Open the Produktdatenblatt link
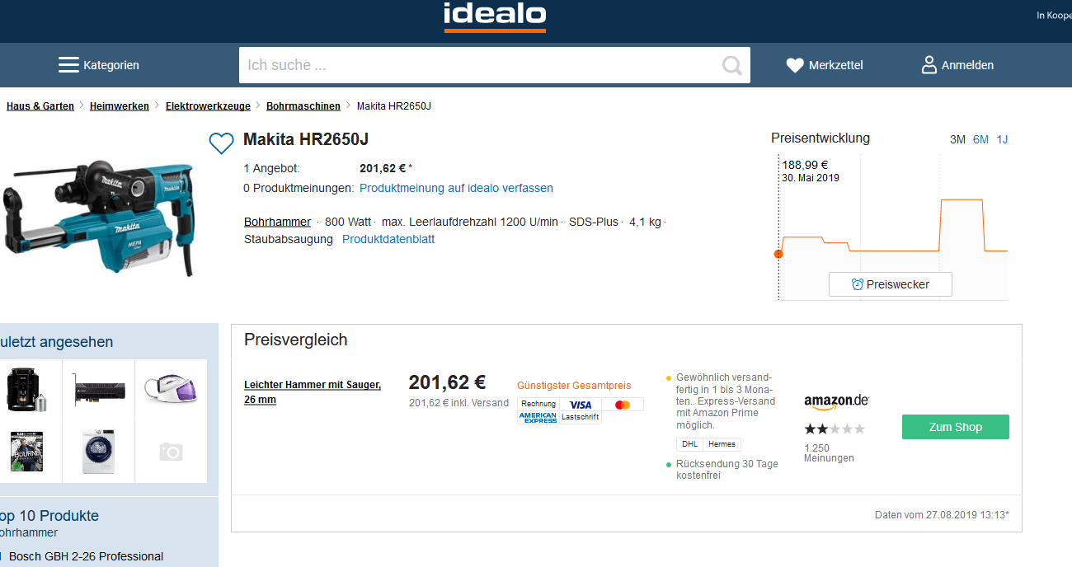 (388, 239)
